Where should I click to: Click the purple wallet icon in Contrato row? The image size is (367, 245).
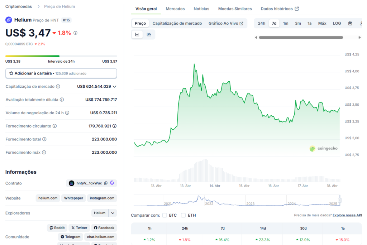[112, 183]
